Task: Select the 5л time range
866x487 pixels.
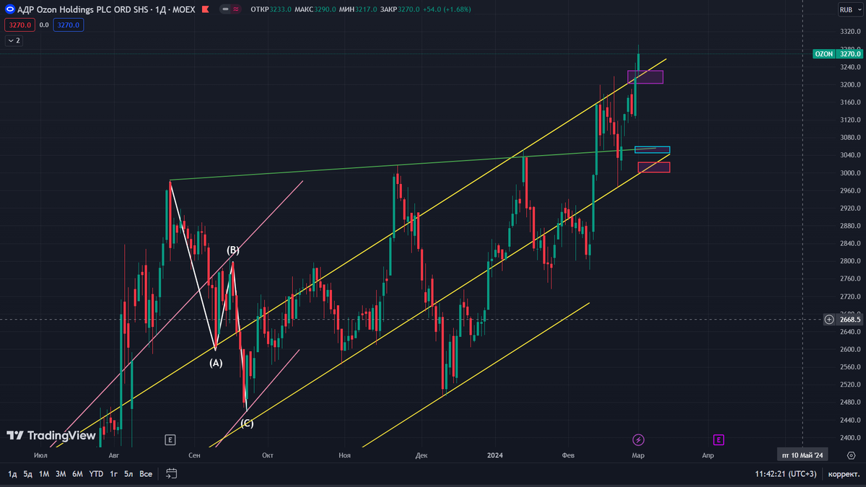Action: [x=128, y=474]
